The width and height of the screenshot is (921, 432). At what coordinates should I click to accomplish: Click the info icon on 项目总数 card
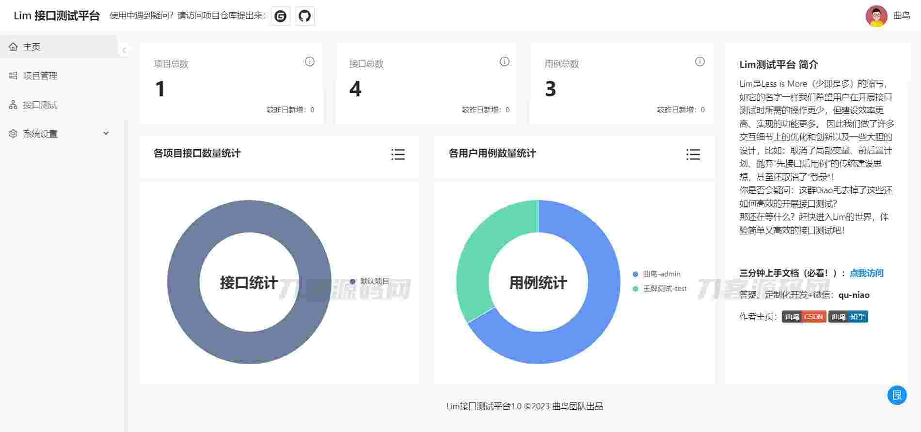click(x=309, y=62)
